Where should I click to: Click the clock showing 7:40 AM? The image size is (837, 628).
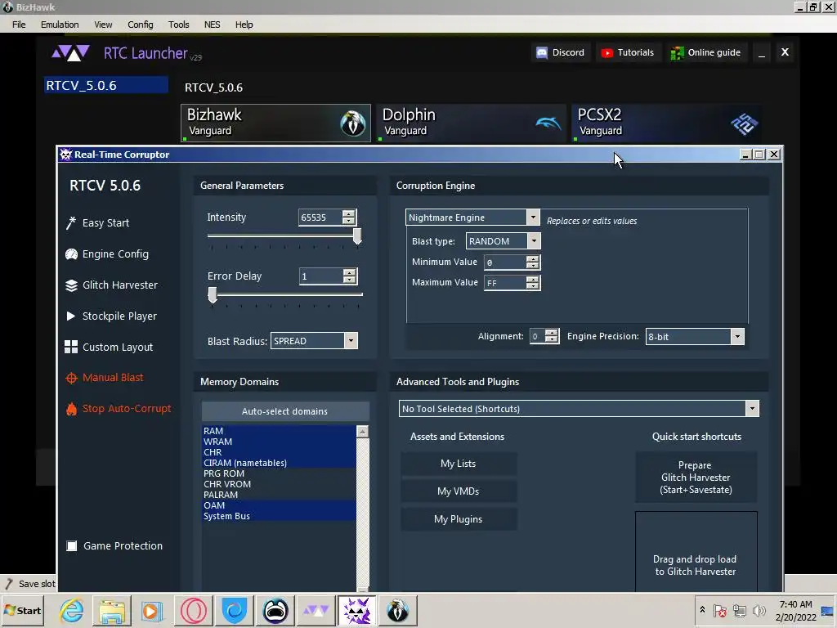[795, 604]
